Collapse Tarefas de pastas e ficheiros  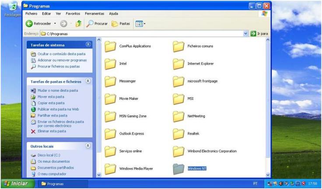click(x=88, y=81)
